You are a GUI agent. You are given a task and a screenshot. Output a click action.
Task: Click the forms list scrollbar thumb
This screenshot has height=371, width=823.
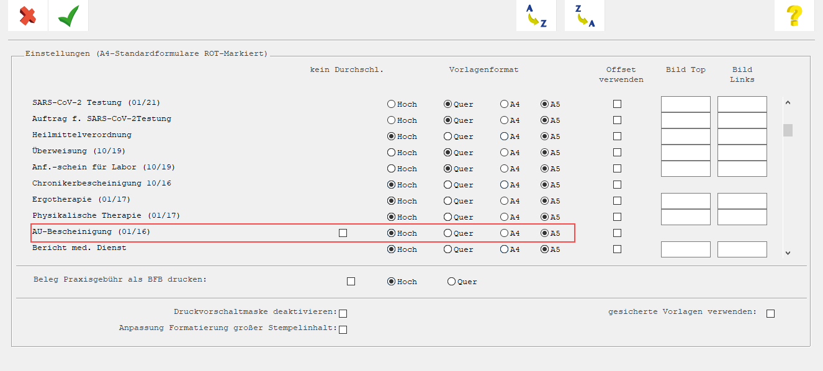pyautogui.click(x=788, y=130)
